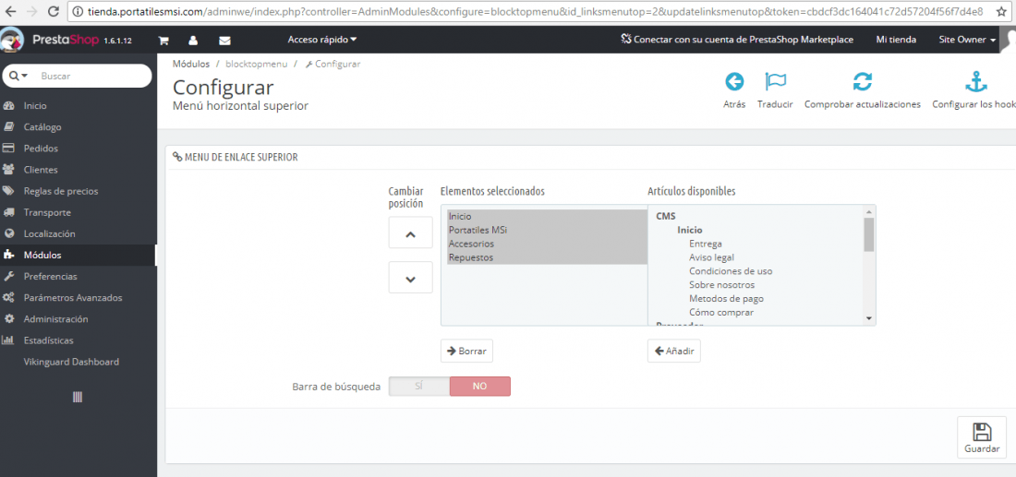
Task: Select Aviso legal in available items
Action: tap(711, 257)
